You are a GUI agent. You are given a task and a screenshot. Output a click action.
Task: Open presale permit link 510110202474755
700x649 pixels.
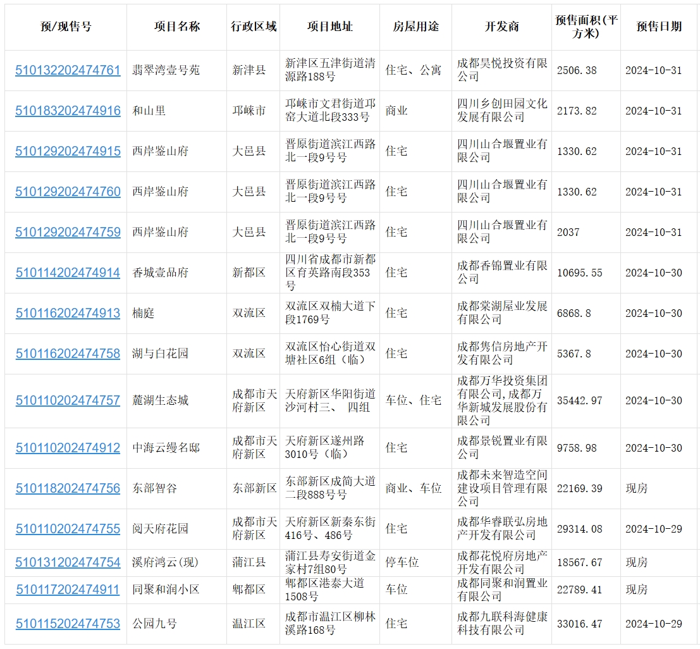point(68,529)
